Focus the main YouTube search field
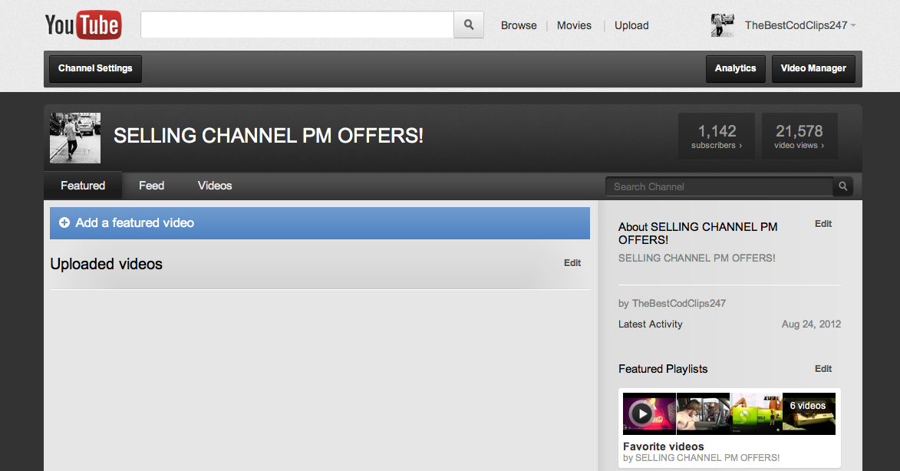This screenshot has height=471, width=900. click(298, 25)
